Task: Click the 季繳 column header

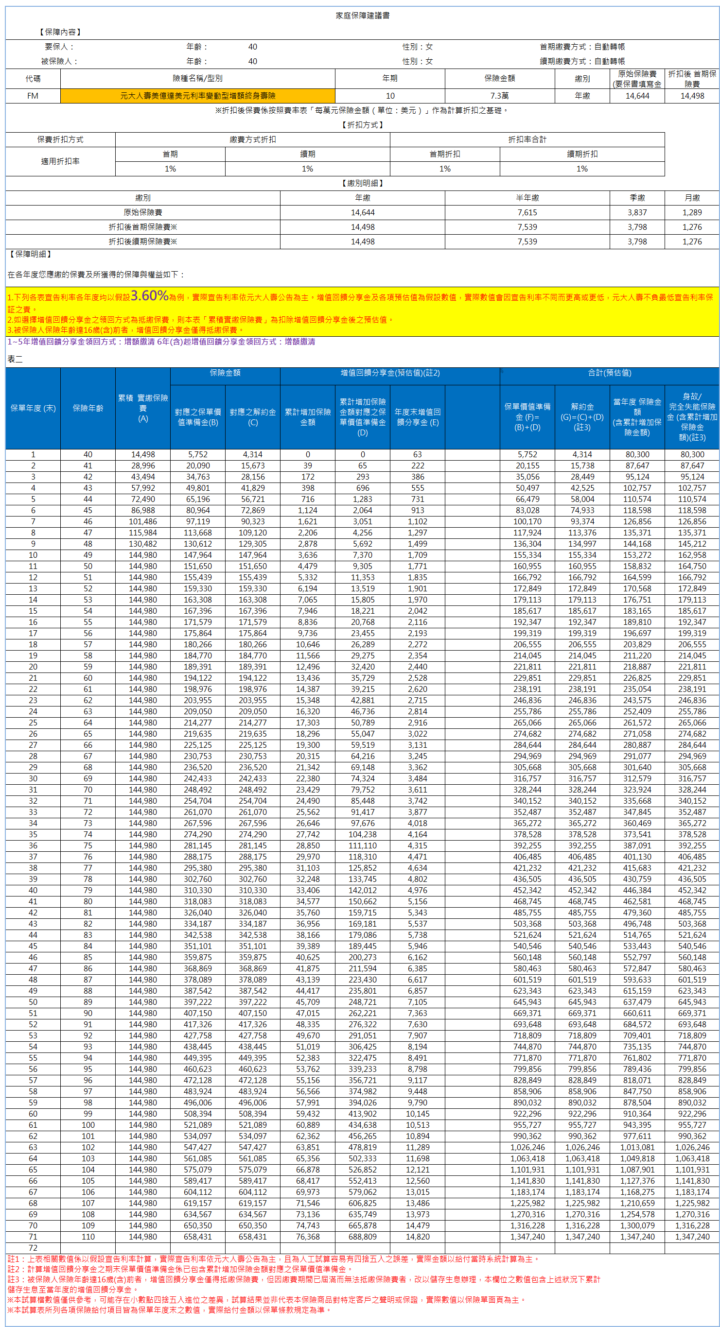Action: click(x=637, y=198)
